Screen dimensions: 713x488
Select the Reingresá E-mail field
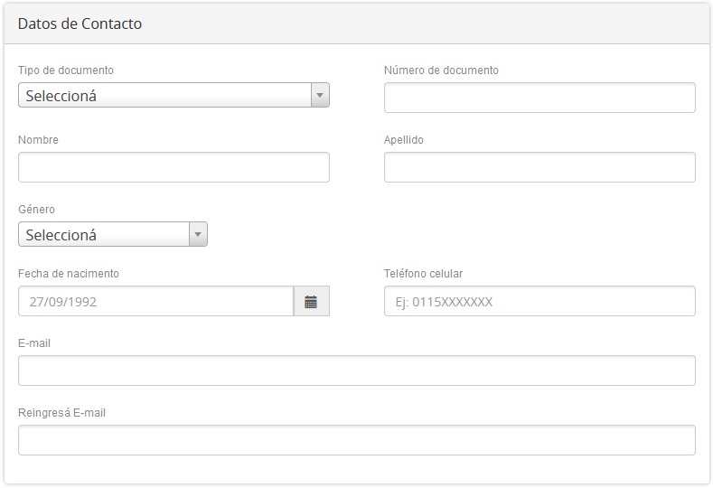pyautogui.click(x=356, y=440)
